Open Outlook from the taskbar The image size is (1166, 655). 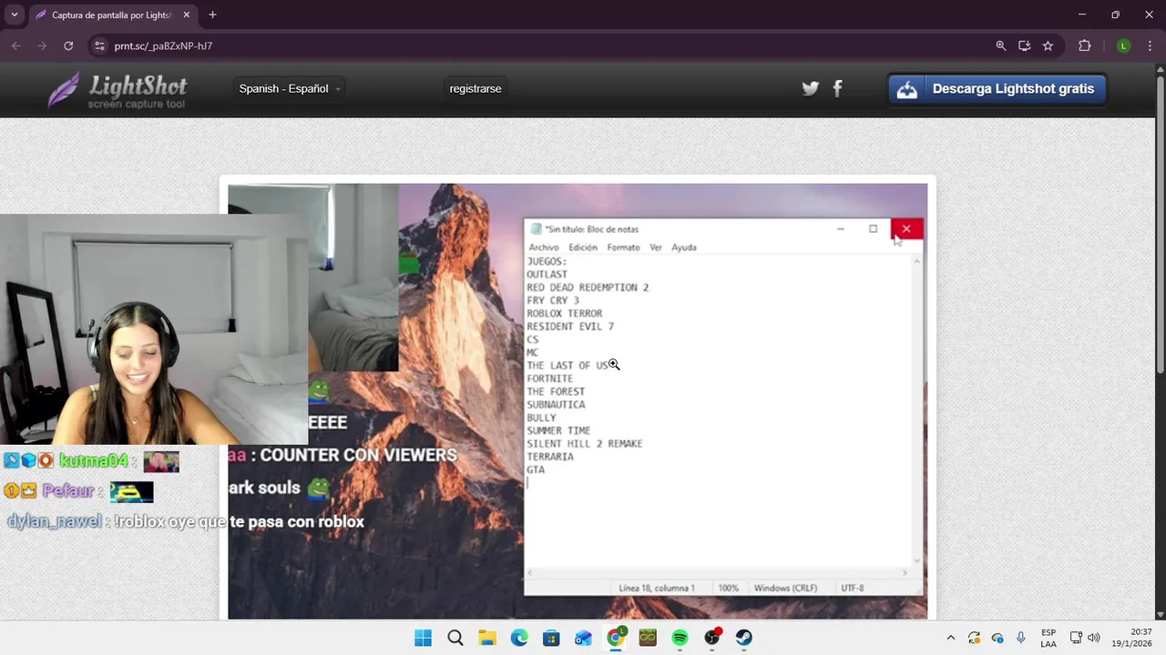click(x=583, y=638)
